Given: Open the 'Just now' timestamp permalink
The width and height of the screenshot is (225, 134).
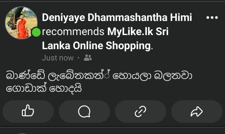Looking at the screenshot, I should (58, 58).
